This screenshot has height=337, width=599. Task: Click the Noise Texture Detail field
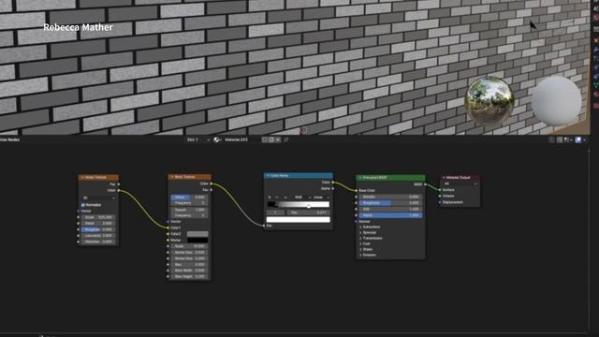98,223
